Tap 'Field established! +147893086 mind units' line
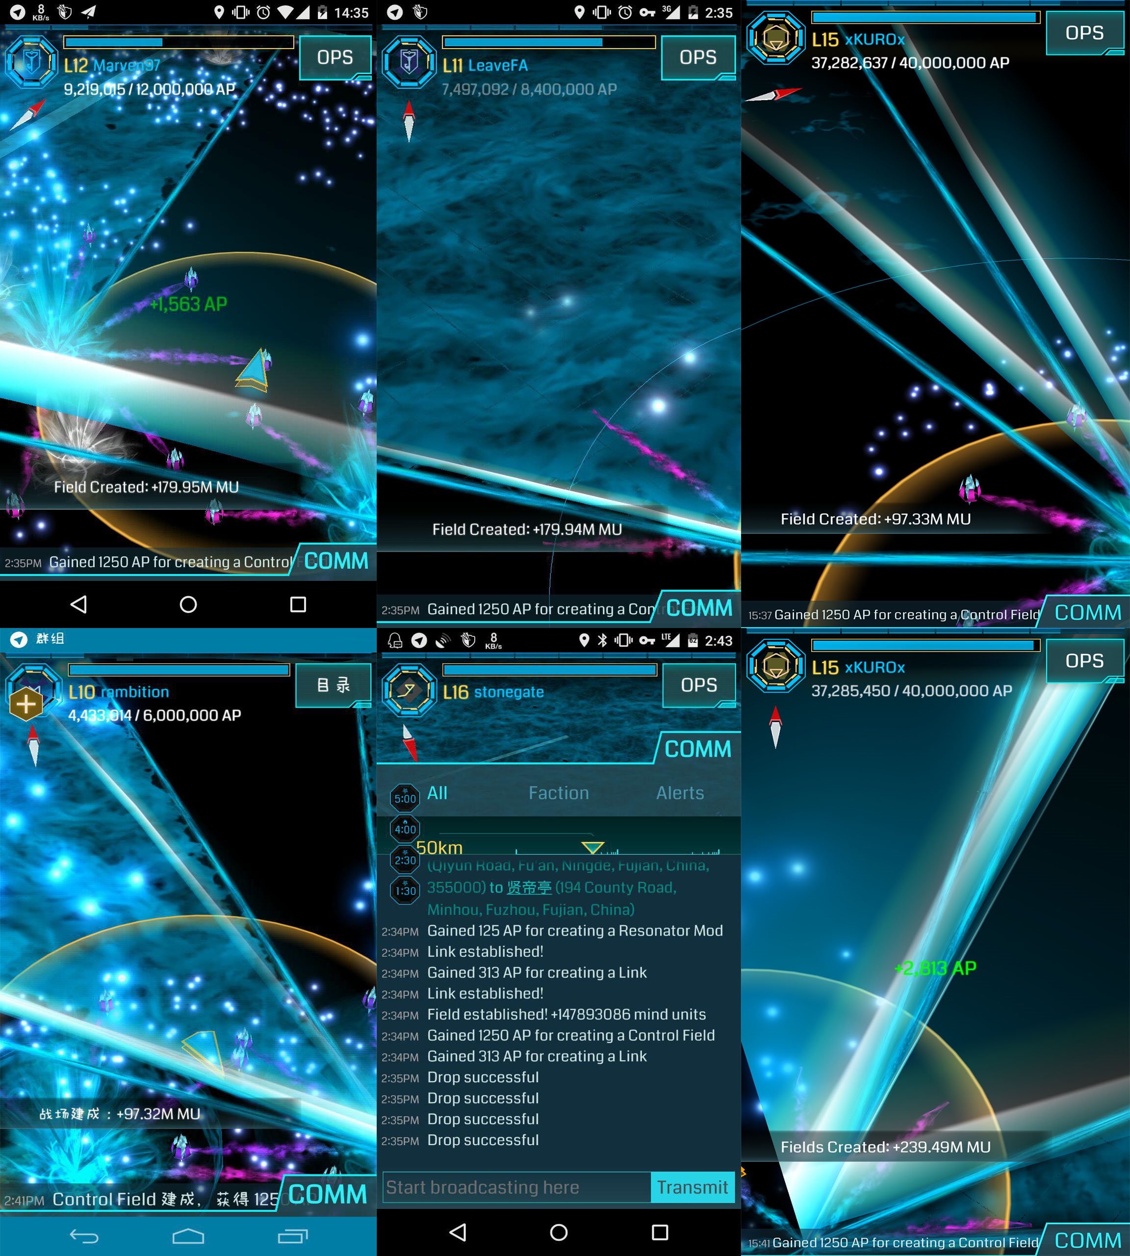Image resolution: width=1130 pixels, height=1256 pixels. (x=566, y=1014)
